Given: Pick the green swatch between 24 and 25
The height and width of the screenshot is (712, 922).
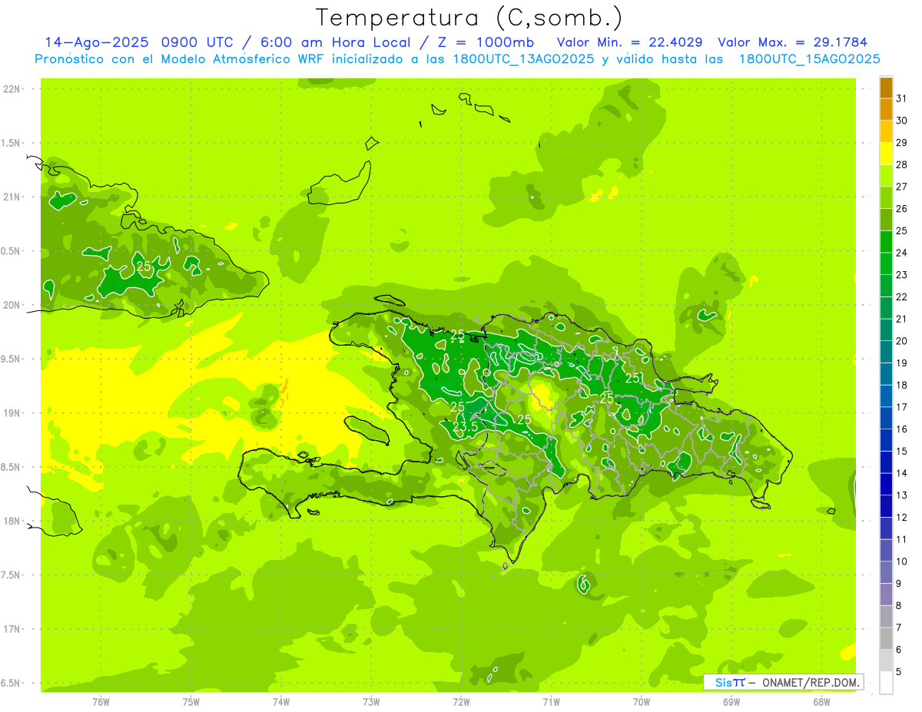Looking at the screenshot, I should [886, 242].
